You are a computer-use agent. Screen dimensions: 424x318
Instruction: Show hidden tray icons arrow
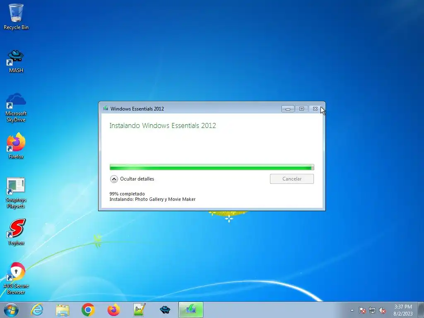352,310
